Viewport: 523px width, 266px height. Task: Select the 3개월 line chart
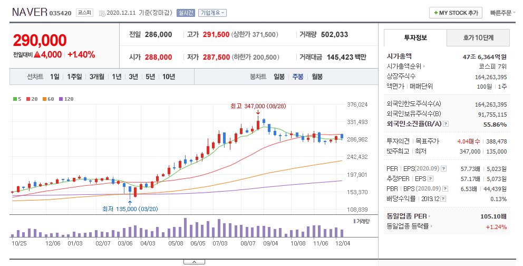96,77
